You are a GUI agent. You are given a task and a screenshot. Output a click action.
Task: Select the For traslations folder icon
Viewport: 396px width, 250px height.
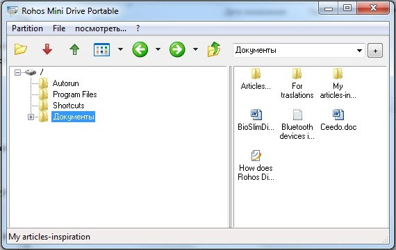click(x=297, y=74)
